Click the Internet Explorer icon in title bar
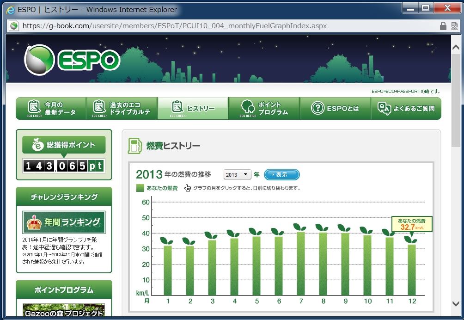 [x=10, y=10]
